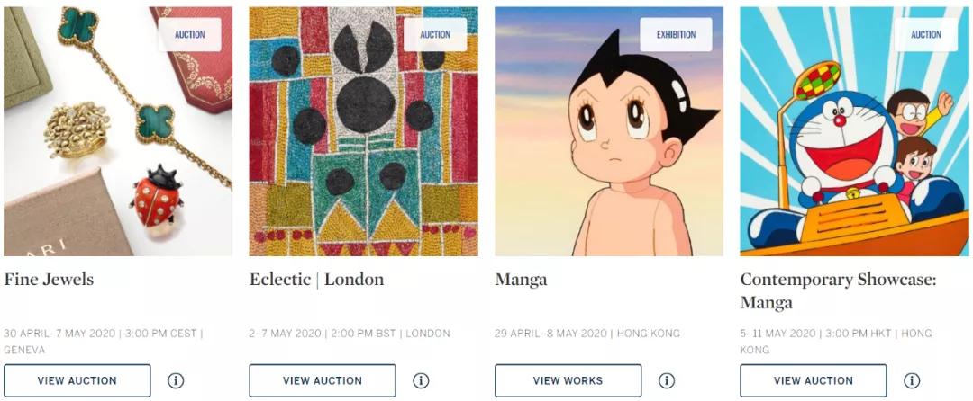Open Contemporary Showcase: Manga title link
This screenshot has height=401, width=973.
[838, 290]
